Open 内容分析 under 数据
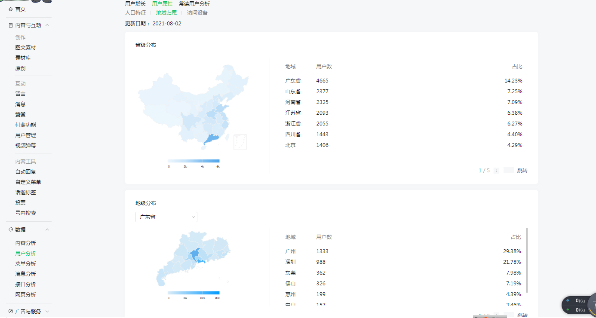 pos(25,243)
